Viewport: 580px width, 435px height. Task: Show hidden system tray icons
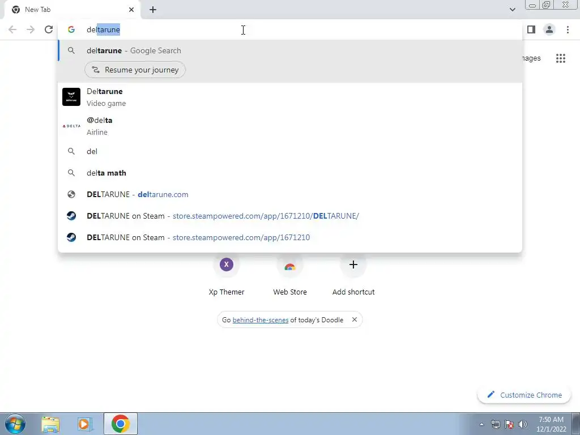pos(481,425)
